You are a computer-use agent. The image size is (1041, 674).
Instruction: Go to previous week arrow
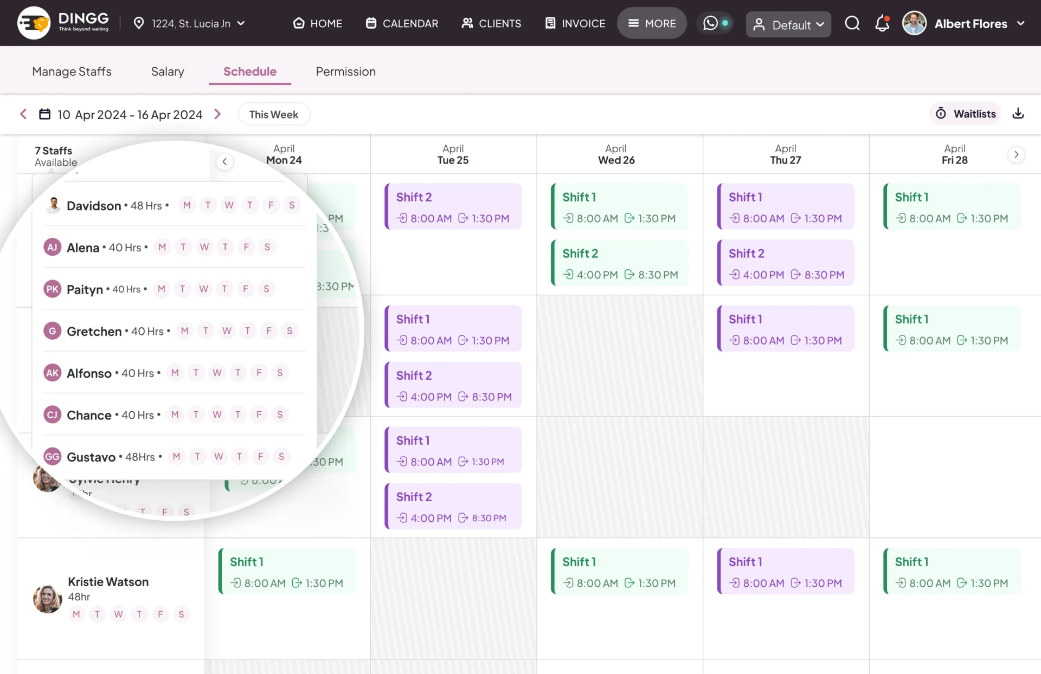23,114
